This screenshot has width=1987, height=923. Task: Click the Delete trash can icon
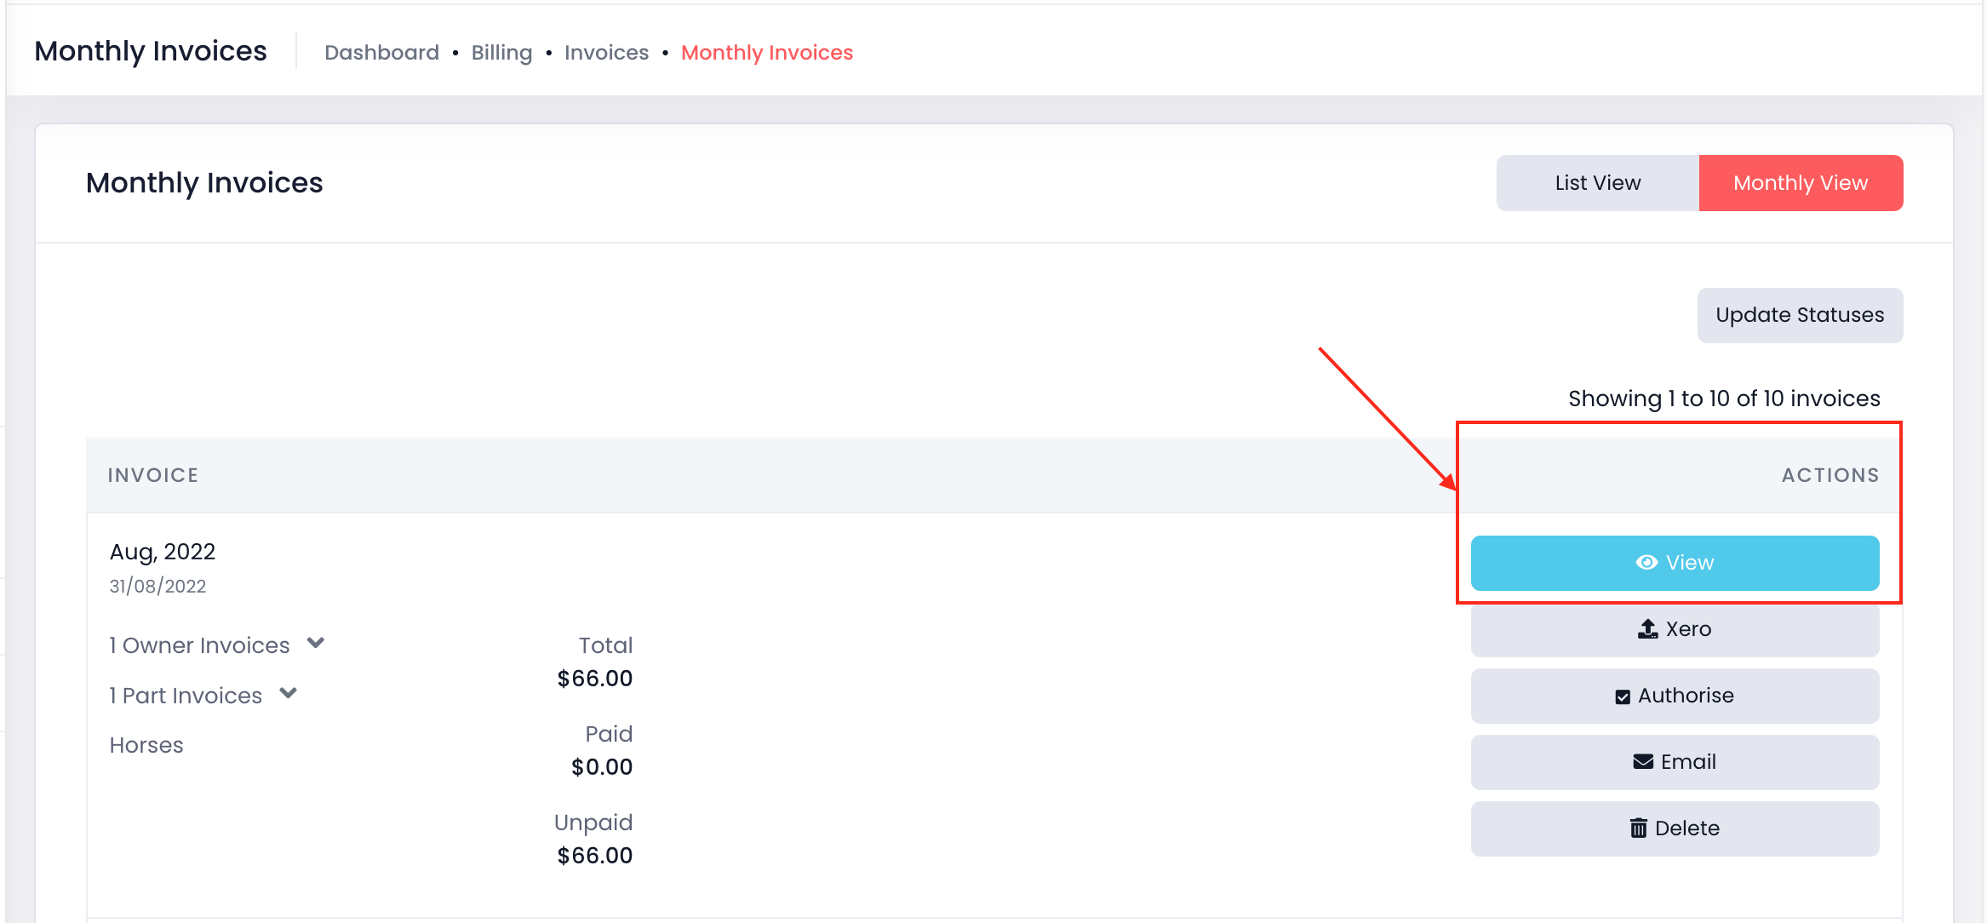tap(1639, 828)
